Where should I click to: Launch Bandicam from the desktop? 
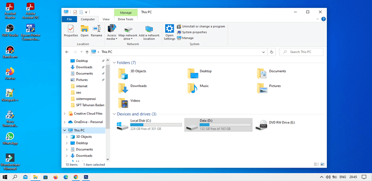[x=10, y=52]
